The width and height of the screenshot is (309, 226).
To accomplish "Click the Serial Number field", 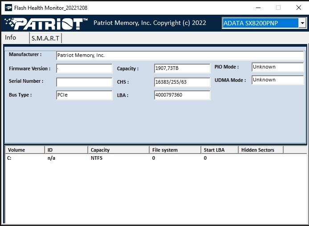I will tap(84, 82).
